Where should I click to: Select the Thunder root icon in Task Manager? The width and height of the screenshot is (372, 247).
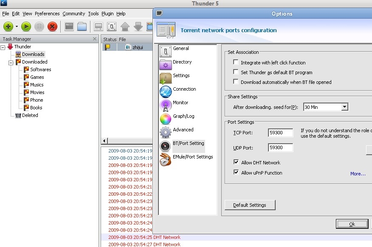(x=10, y=47)
